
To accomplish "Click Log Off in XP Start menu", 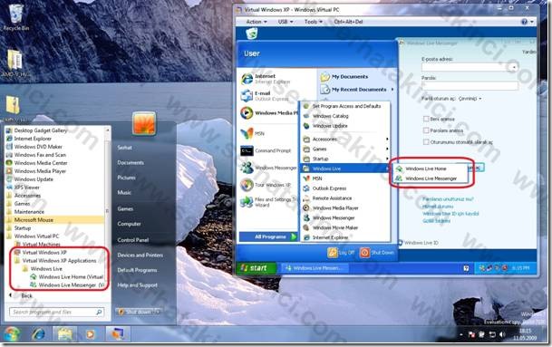I will (341, 253).
